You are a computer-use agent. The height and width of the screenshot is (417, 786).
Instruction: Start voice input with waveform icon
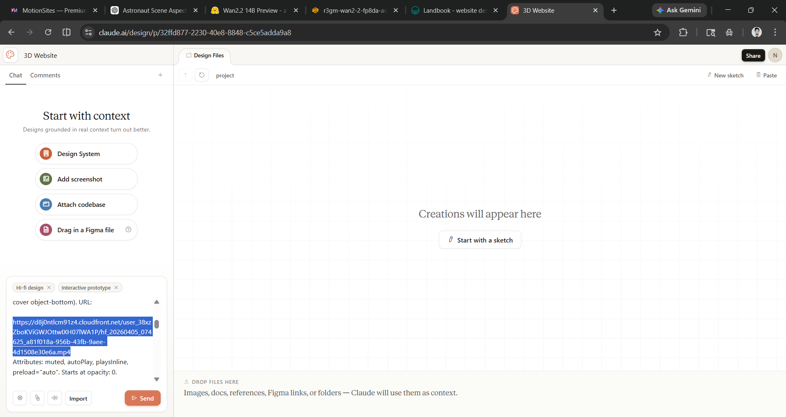tap(55, 398)
